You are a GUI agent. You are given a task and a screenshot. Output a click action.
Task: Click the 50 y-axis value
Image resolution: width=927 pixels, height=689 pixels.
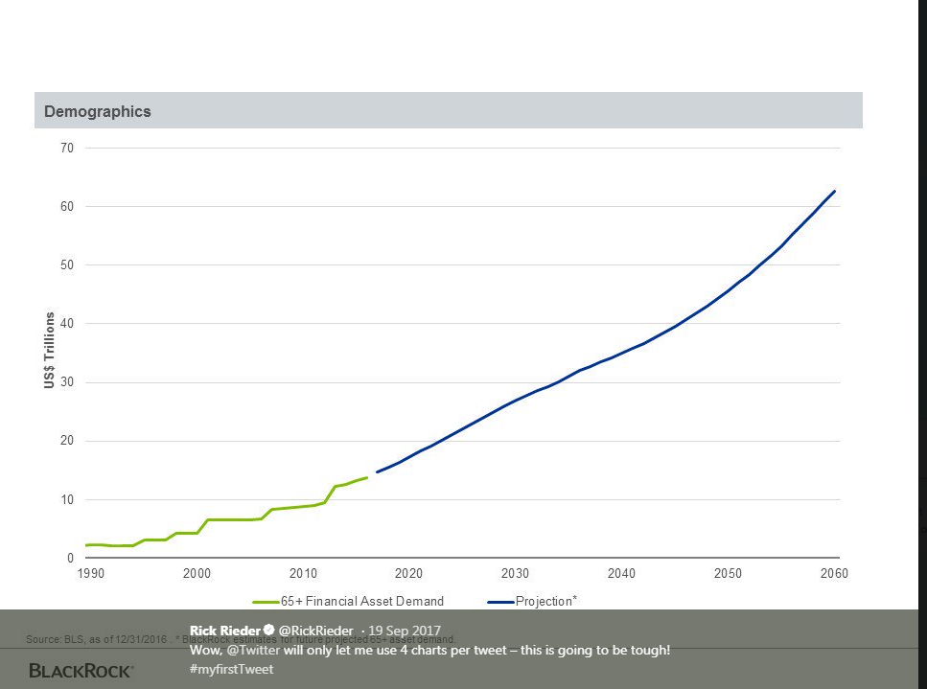coord(67,264)
